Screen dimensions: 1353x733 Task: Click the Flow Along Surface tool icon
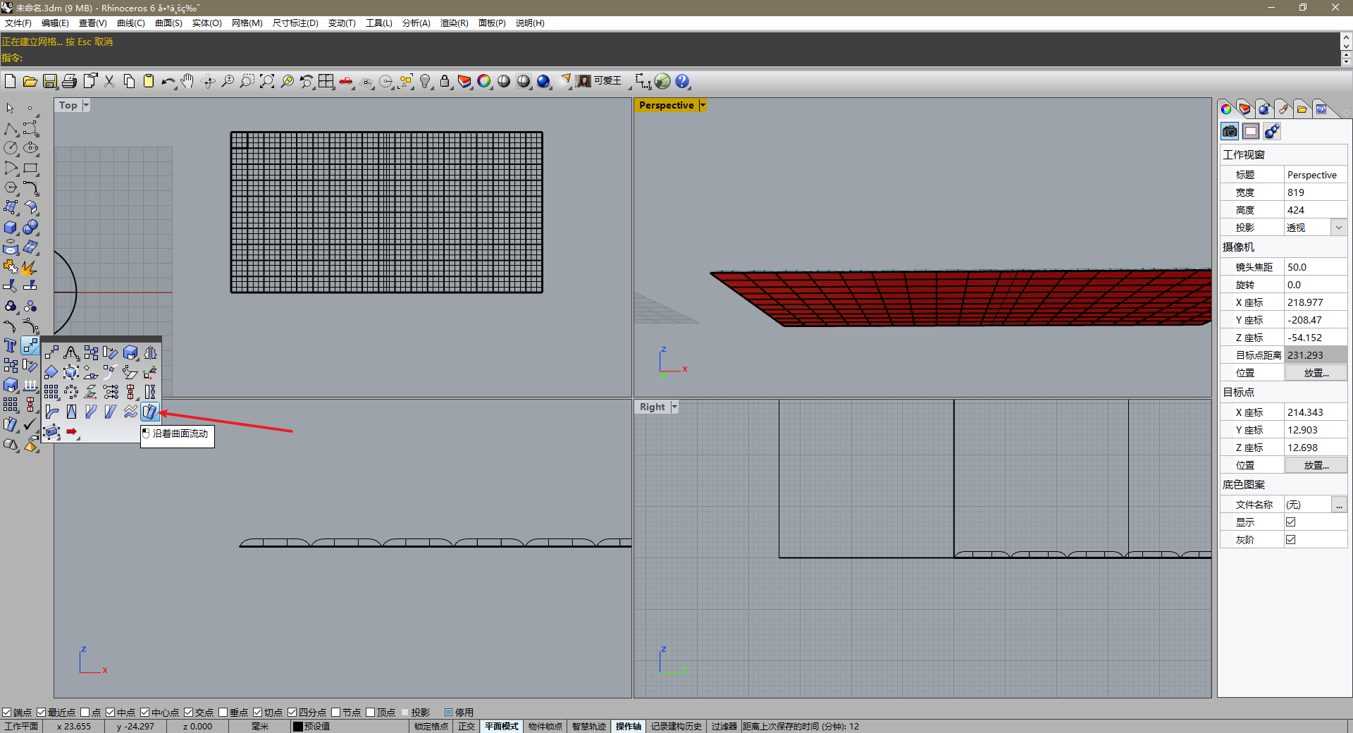coord(149,412)
